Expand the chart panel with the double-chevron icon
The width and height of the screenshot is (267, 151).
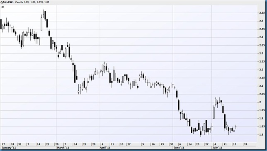coord(2,7)
